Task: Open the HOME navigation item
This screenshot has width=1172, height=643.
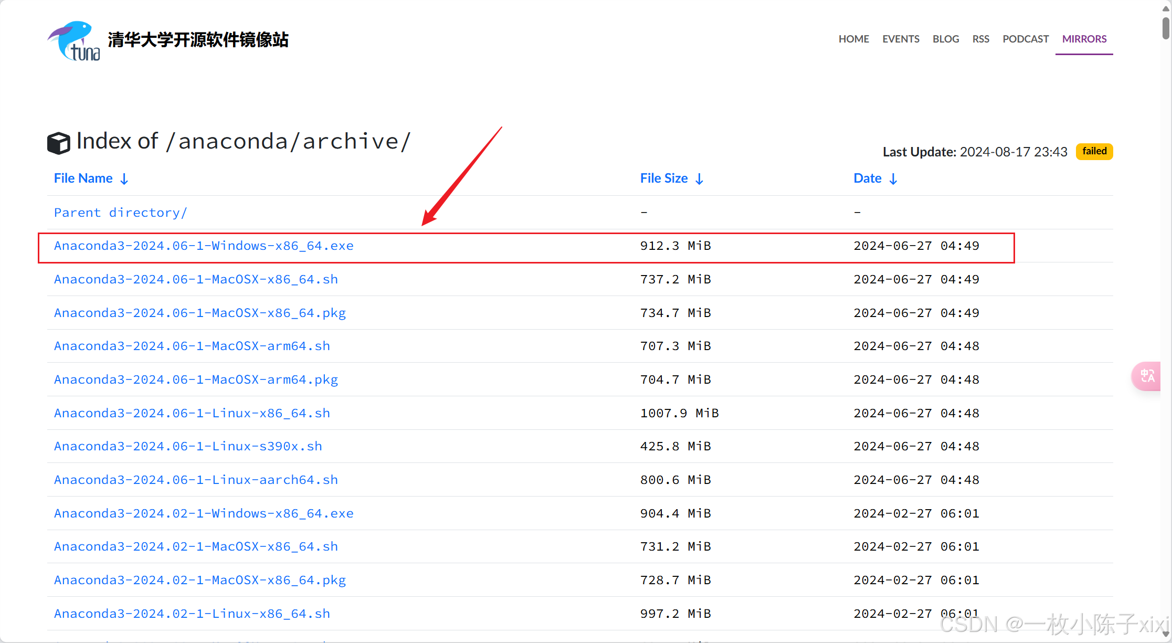Action: tap(853, 39)
